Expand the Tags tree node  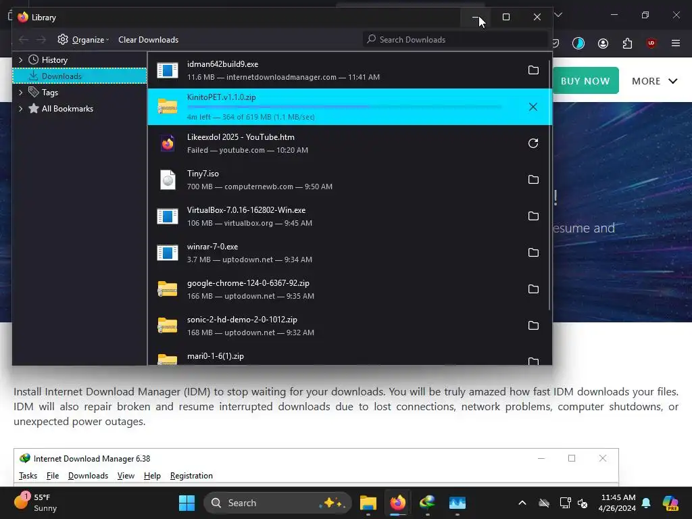click(20, 92)
